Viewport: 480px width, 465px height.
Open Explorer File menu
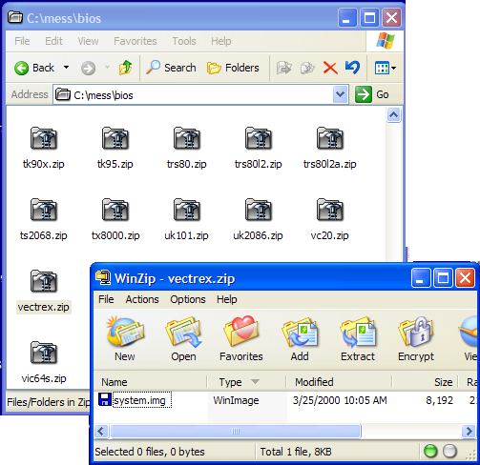pyautogui.click(x=22, y=41)
